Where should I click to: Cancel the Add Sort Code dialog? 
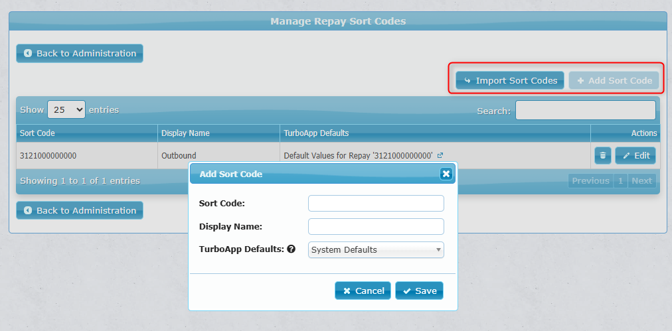coord(363,291)
